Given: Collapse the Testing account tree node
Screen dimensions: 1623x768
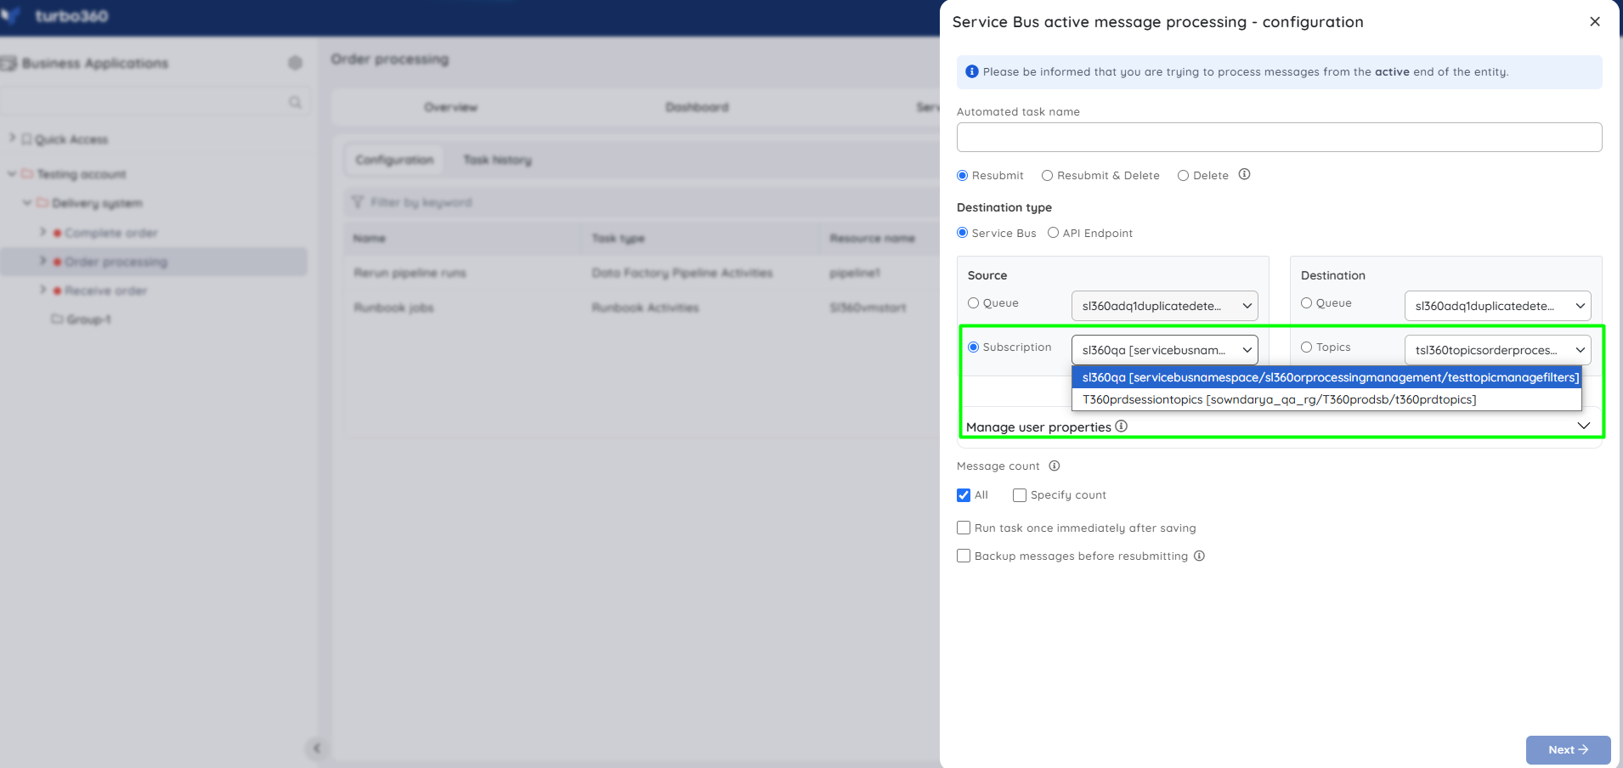Looking at the screenshot, I should (12, 174).
